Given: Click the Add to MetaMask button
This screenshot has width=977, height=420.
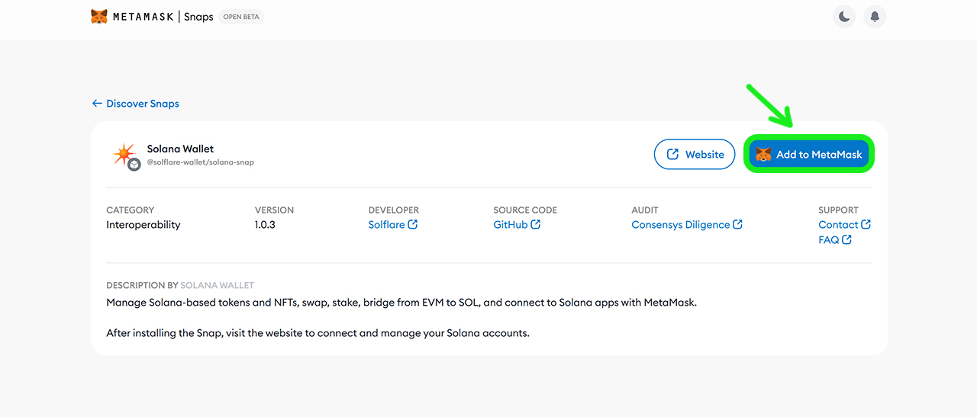Looking at the screenshot, I should [x=808, y=155].
